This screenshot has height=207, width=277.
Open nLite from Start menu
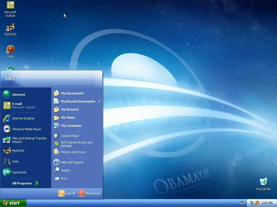click(x=26, y=161)
